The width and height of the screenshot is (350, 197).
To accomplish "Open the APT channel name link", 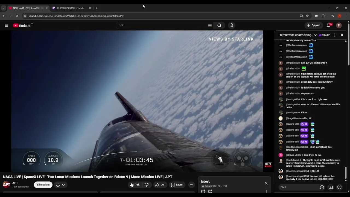I will [x=15, y=183].
